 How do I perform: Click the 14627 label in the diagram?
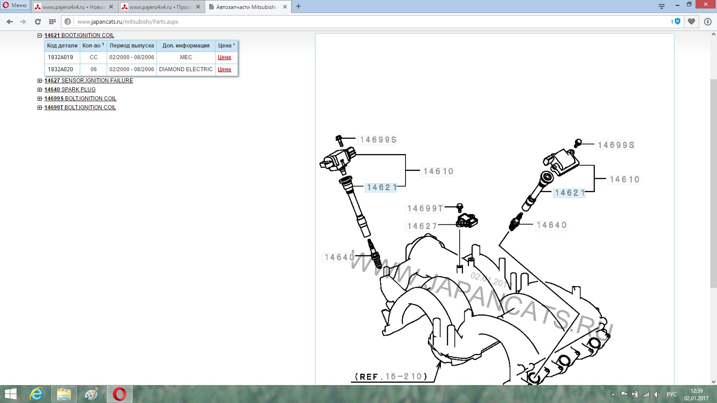point(422,227)
